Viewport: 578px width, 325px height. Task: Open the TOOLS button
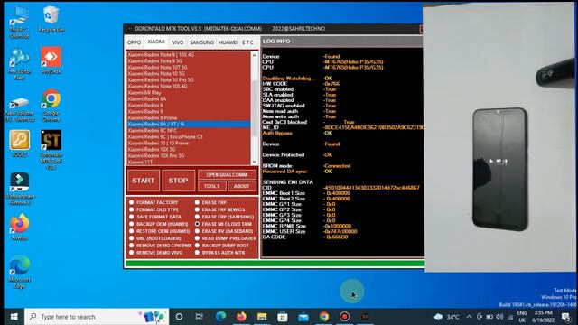211,186
